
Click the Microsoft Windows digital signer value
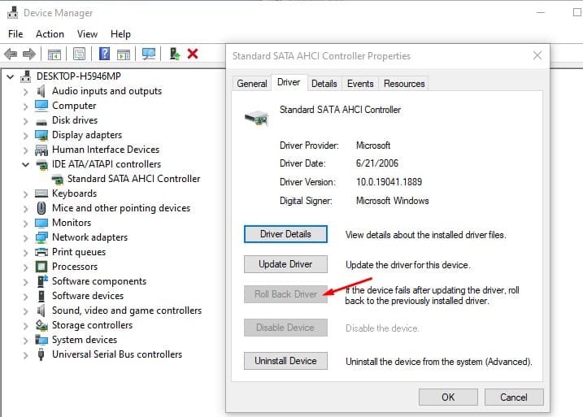tap(392, 201)
